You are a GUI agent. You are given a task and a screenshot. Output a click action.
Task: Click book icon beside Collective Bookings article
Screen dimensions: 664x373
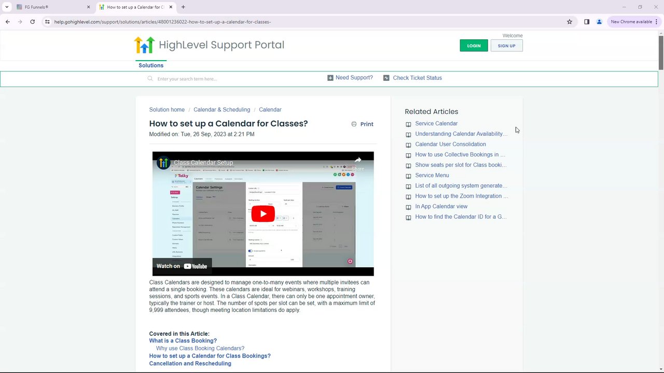point(408,155)
